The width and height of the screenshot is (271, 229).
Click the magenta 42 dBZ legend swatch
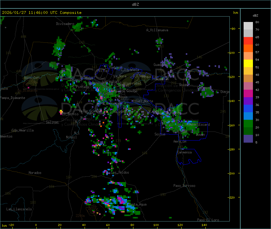248,93
